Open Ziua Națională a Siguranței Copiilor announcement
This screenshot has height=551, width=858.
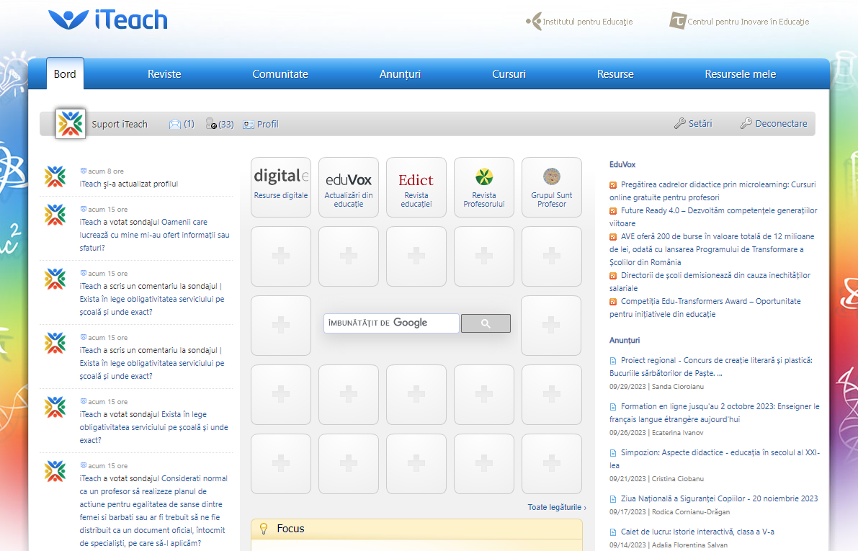[x=719, y=498]
